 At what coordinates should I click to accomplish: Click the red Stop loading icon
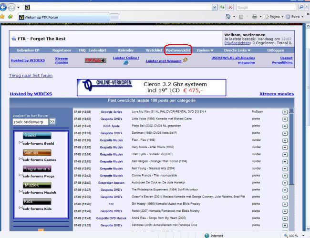click(230, 8)
